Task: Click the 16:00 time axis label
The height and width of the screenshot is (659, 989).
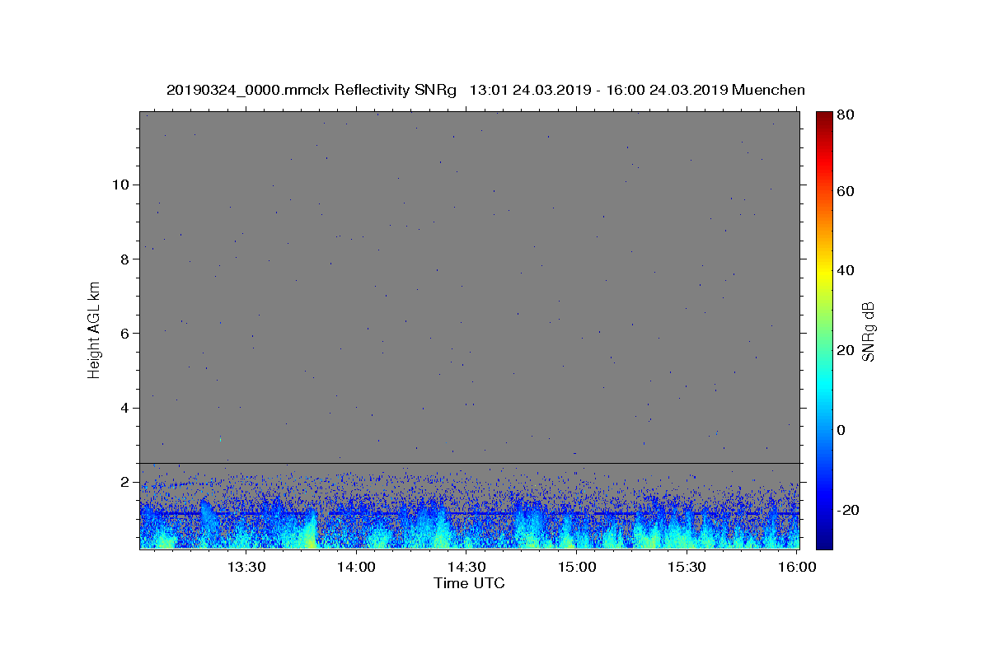Action: [798, 568]
